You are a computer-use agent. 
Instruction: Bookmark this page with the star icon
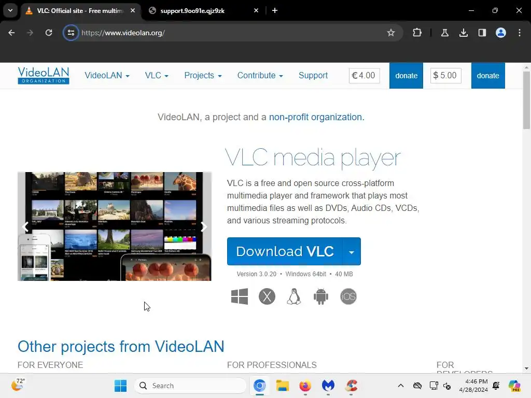(x=391, y=33)
